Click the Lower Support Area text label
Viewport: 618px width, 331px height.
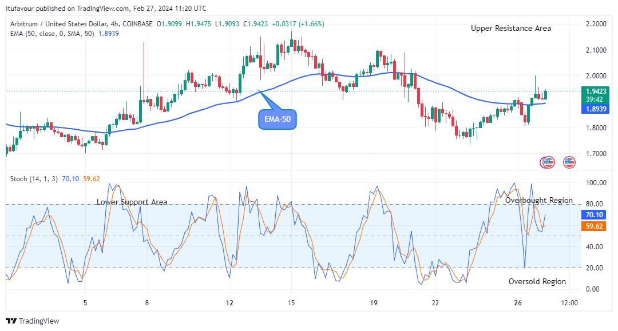pos(132,202)
